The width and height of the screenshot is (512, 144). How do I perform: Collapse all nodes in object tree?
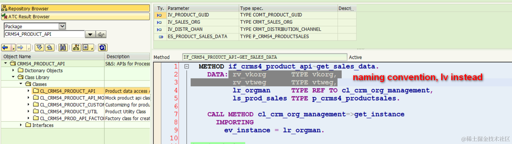50,47
